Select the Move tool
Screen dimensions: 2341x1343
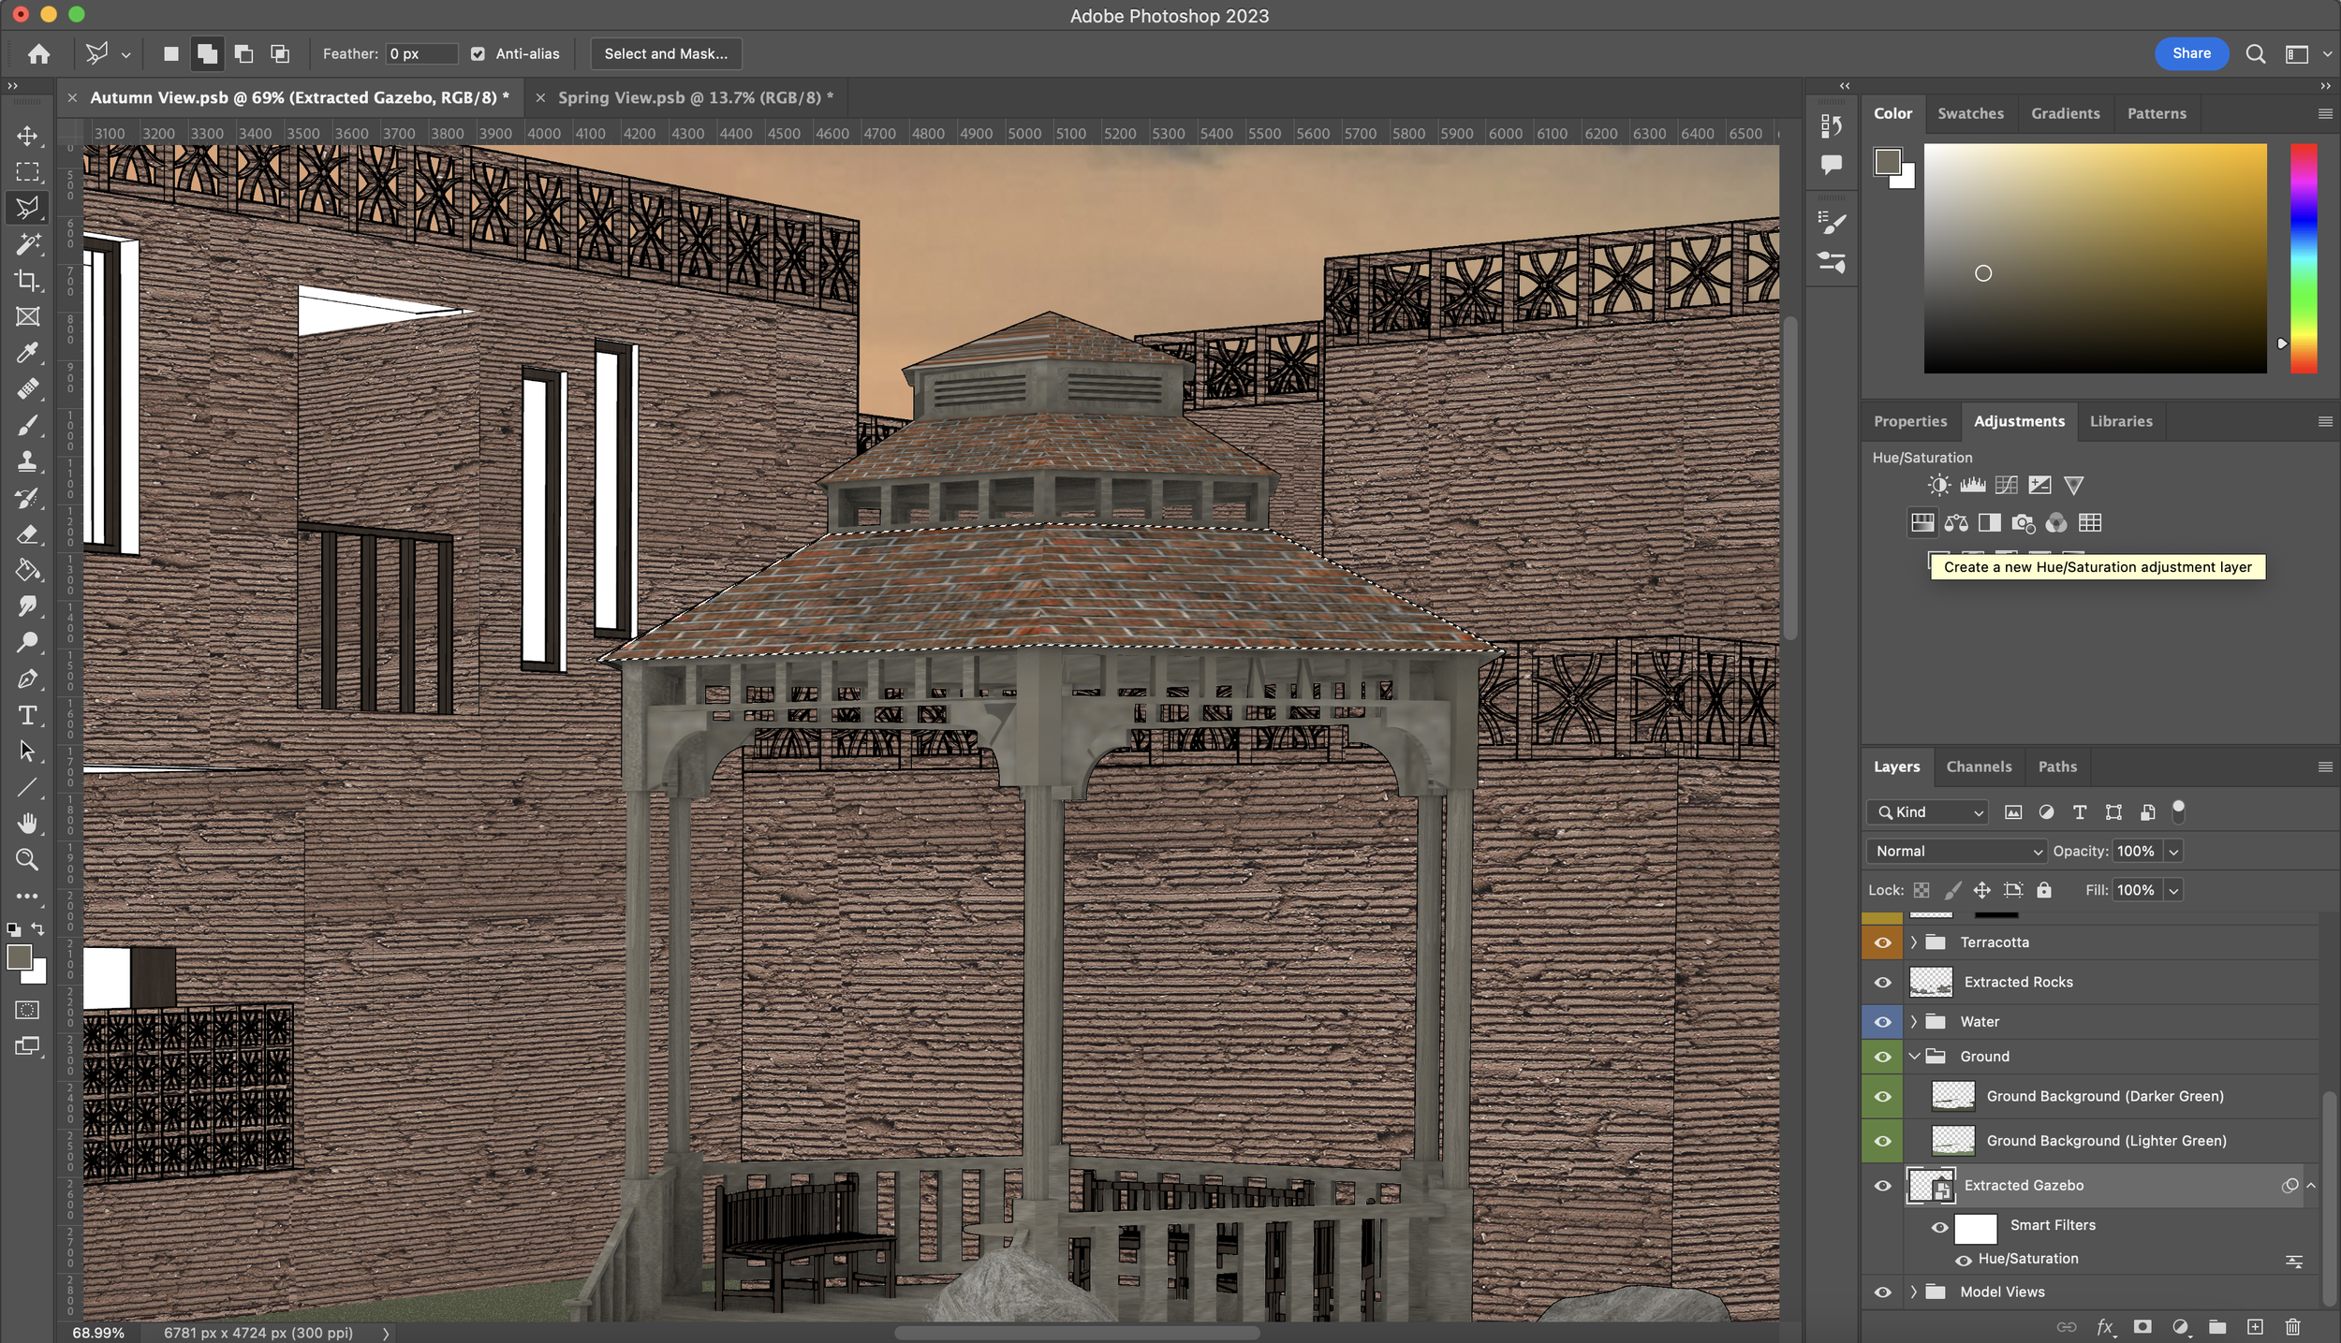[27, 136]
